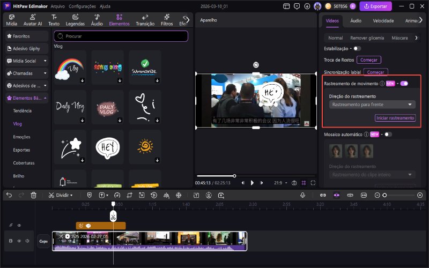Screen dimensions: 429x268
Task: Click the layout switch icon in title bar
Action: (x=286, y=6)
